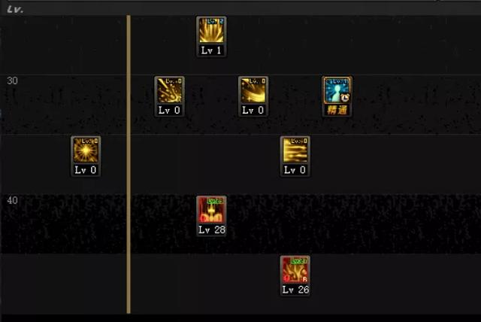Pick the golden horizontal-streaks skill icon
The image size is (481, 322).
(x=295, y=150)
